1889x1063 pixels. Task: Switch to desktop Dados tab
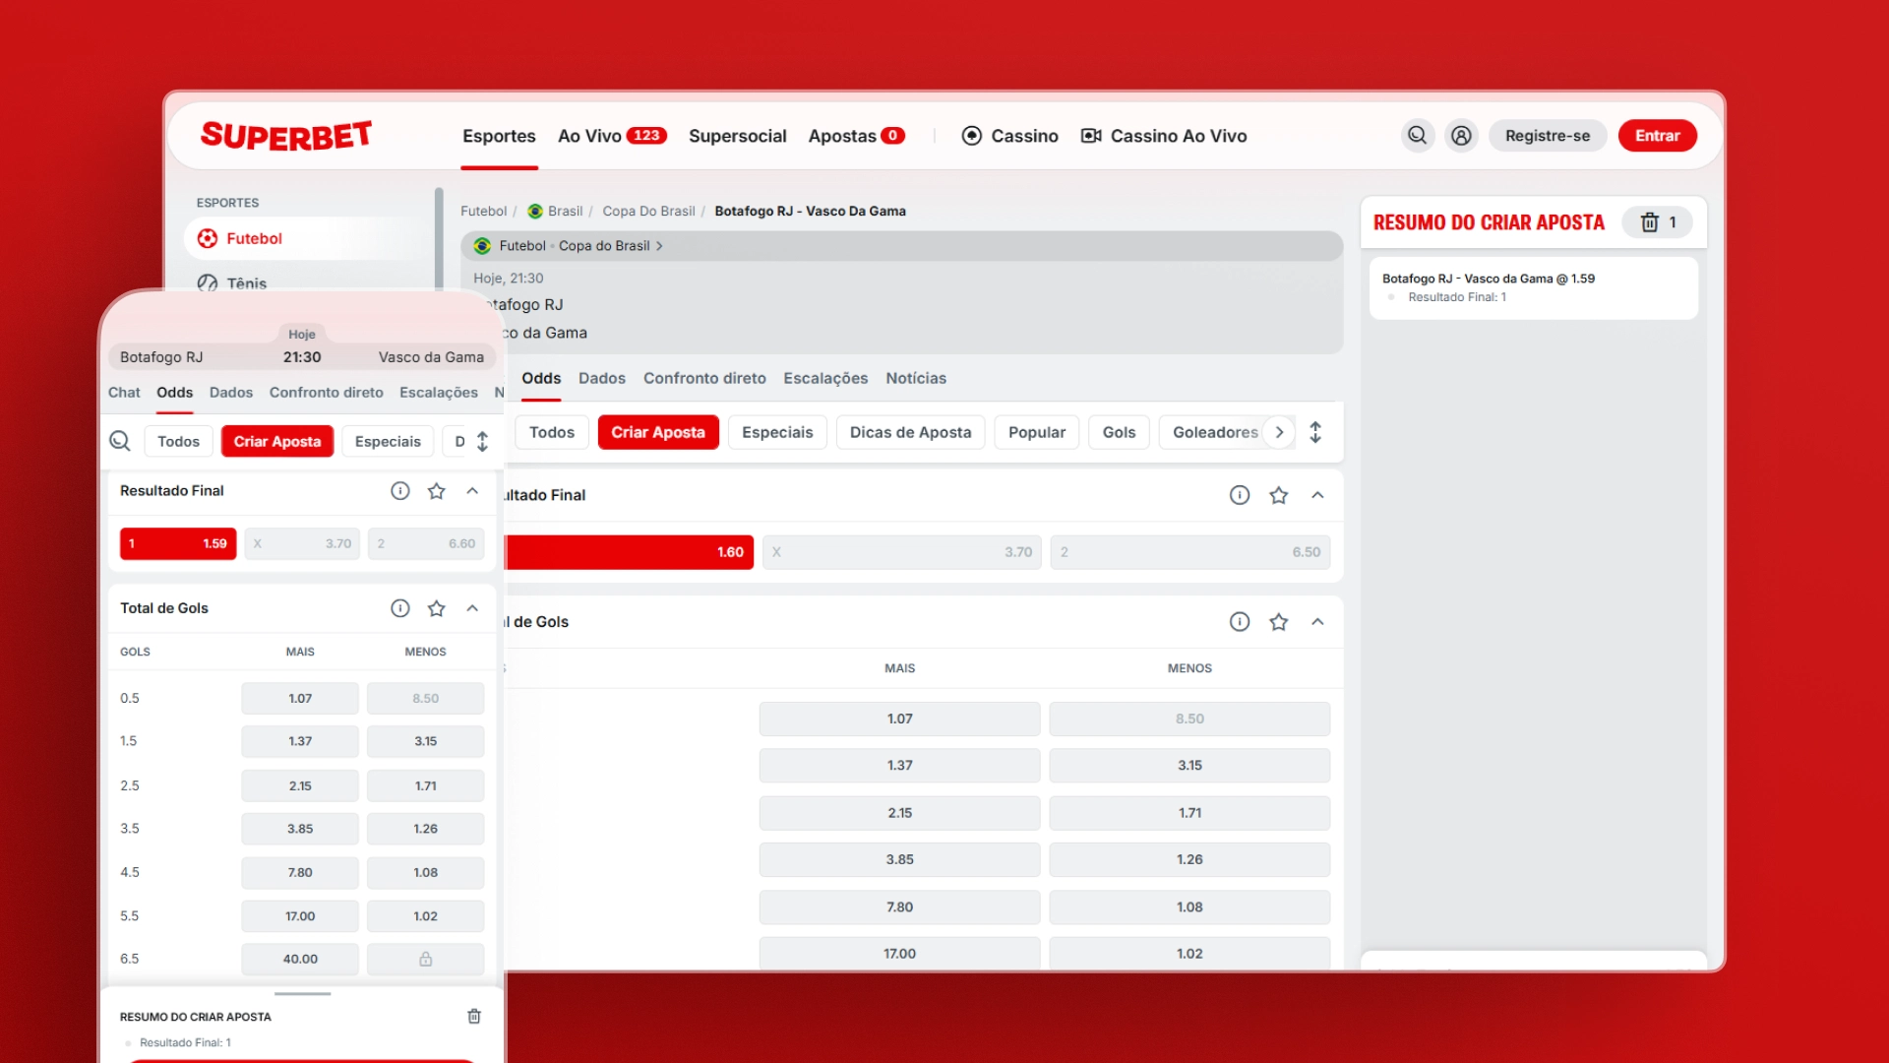point(602,378)
